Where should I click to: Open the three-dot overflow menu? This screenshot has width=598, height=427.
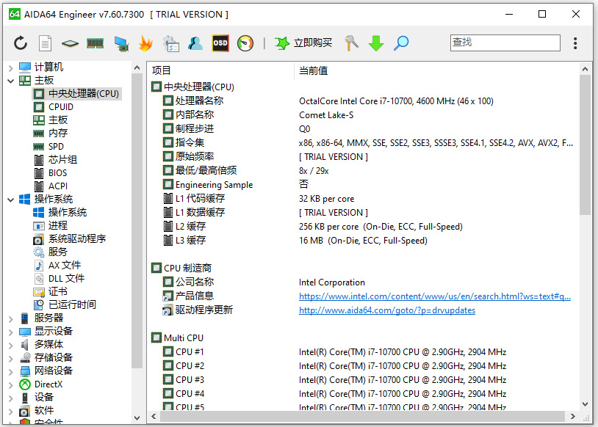coord(575,43)
